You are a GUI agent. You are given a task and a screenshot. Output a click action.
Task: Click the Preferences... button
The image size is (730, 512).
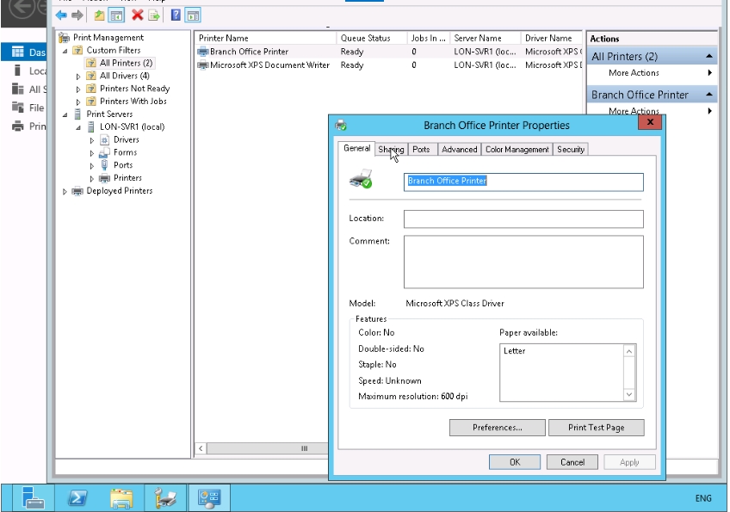(498, 428)
